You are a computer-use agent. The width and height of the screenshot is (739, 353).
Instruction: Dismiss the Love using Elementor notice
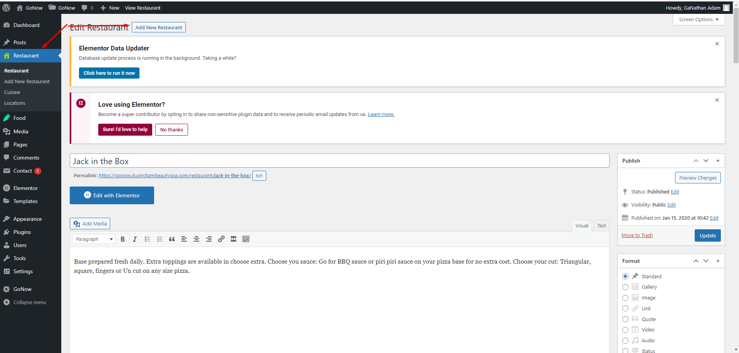(x=717, y=100)
